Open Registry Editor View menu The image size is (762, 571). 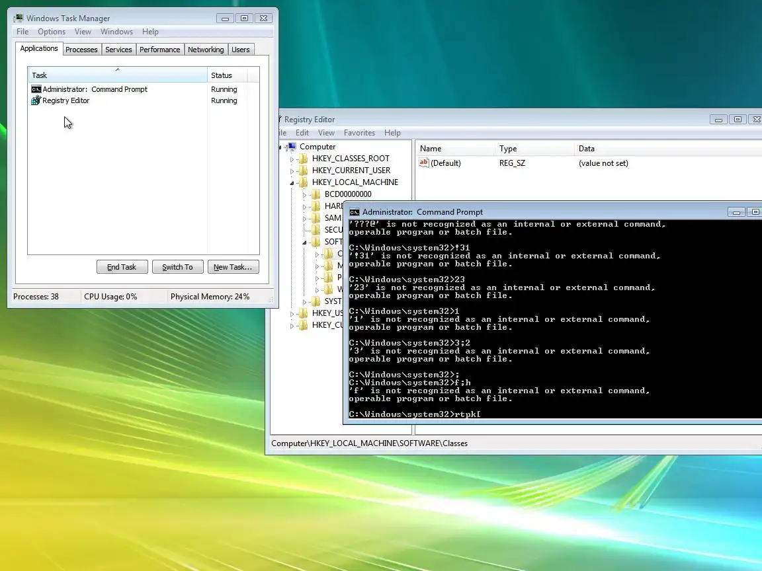coord(326,133)
